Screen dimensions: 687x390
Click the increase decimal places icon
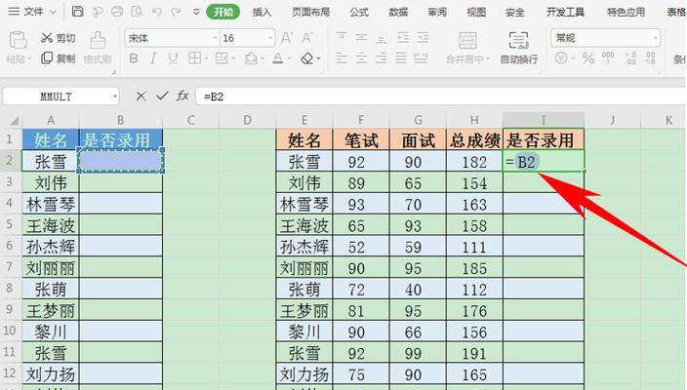tap(631, 58)
